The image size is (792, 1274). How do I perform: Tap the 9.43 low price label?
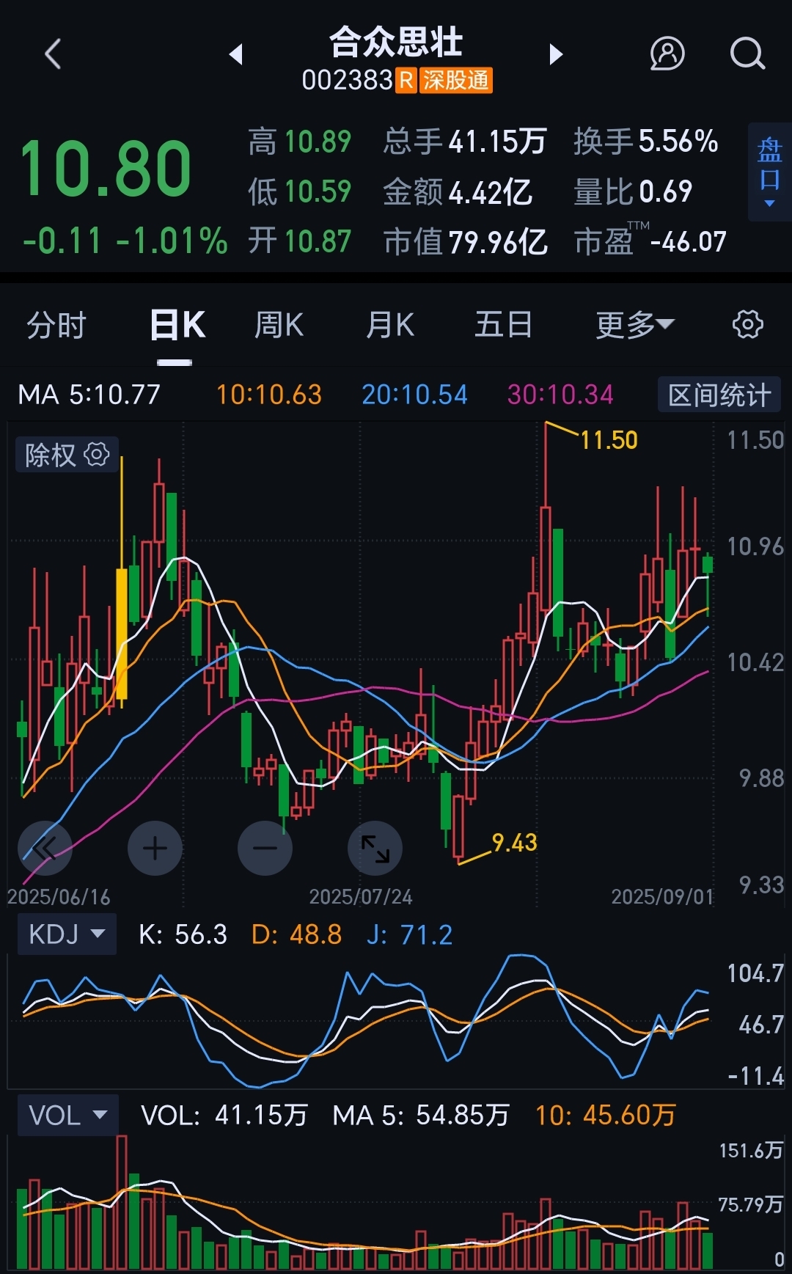pos(514,843)
